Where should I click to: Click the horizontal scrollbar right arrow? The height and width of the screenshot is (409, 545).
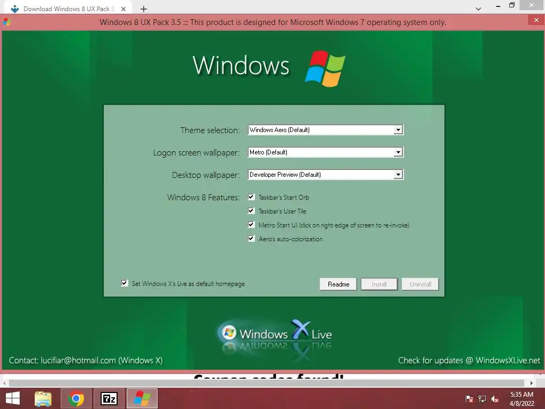pos(532,383)
